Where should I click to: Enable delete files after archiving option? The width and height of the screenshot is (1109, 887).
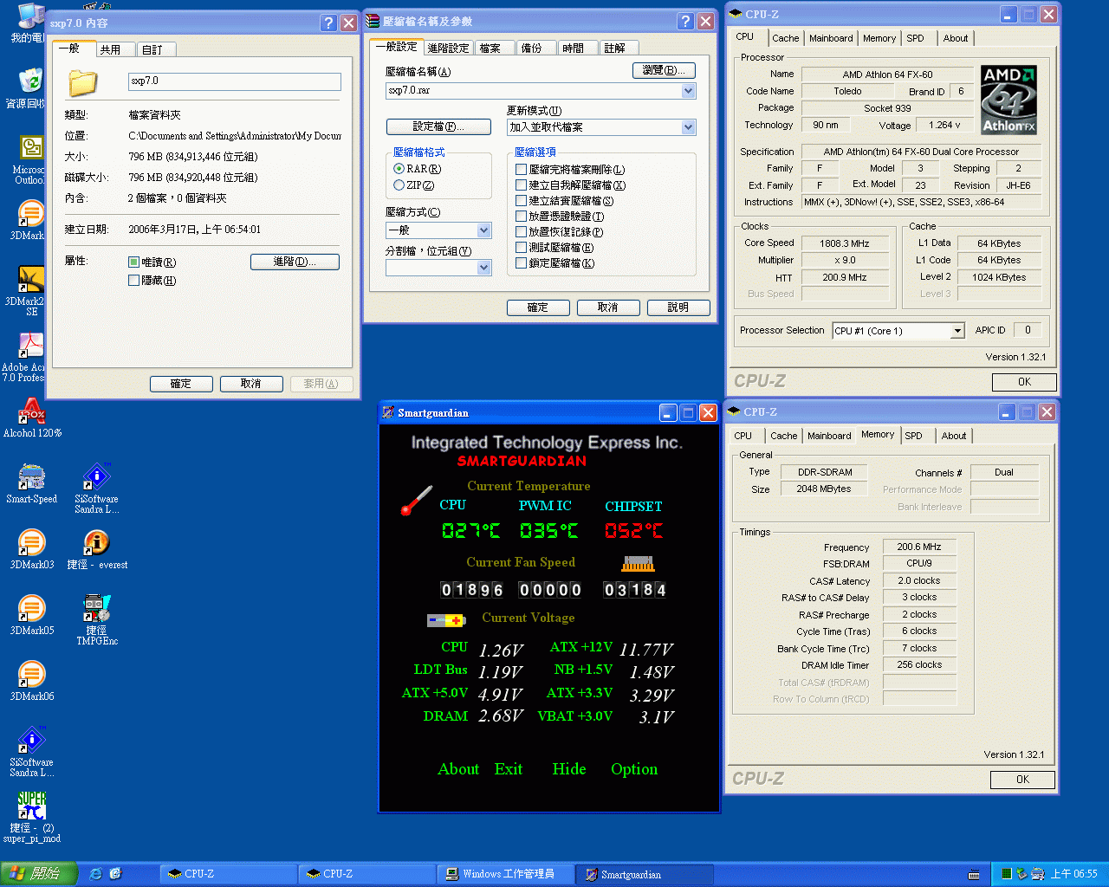click(521, 170)
